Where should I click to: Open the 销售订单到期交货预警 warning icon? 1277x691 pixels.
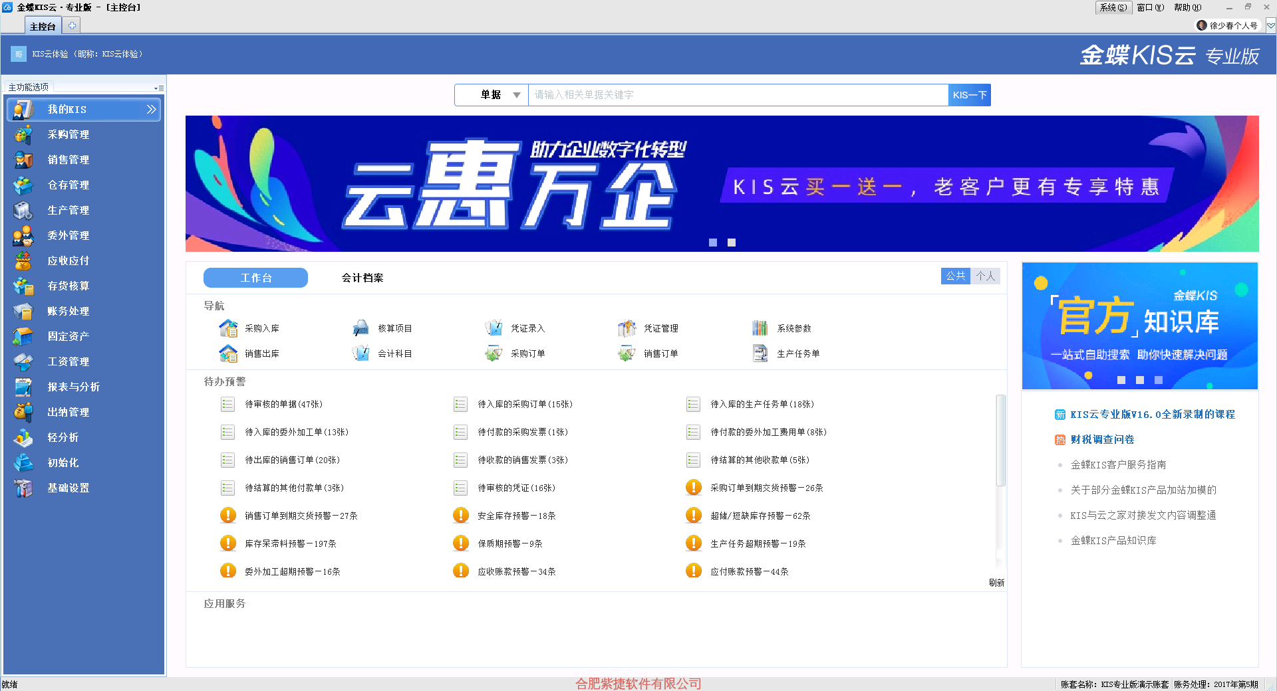pyautogui.click(x=227, y=516)
